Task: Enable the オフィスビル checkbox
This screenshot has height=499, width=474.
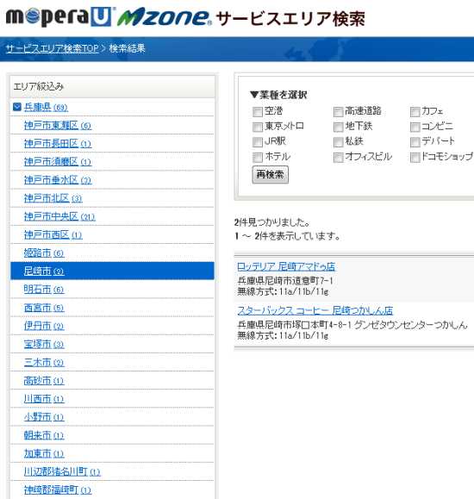Action: tap(338, 157)
